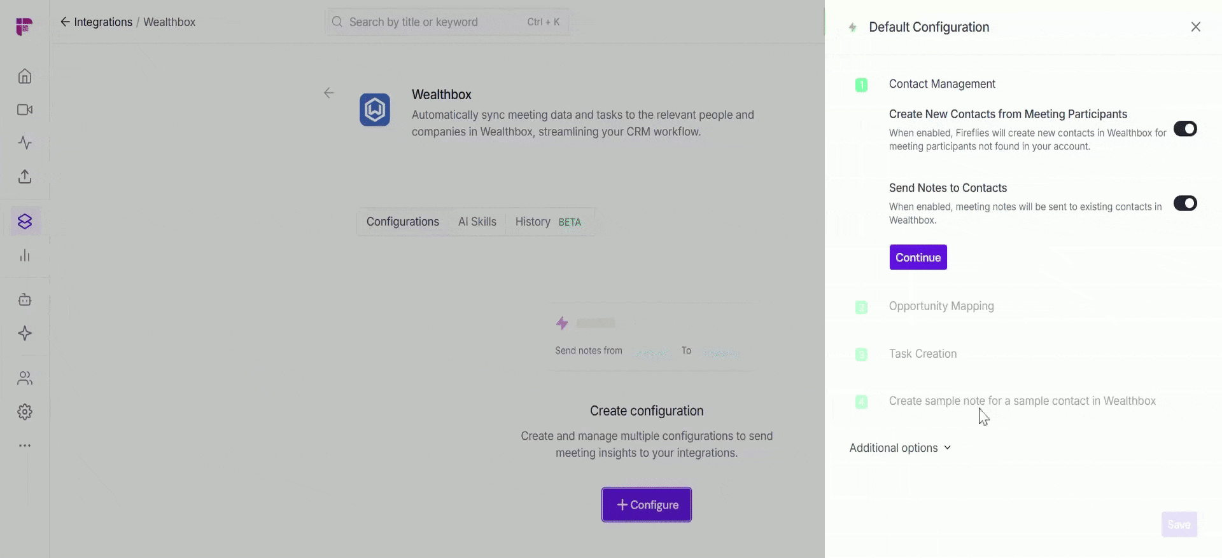Select the Integrations layers icon in sidebar
The height and width of the screenshot is (558, 1222).
(25, 221)
